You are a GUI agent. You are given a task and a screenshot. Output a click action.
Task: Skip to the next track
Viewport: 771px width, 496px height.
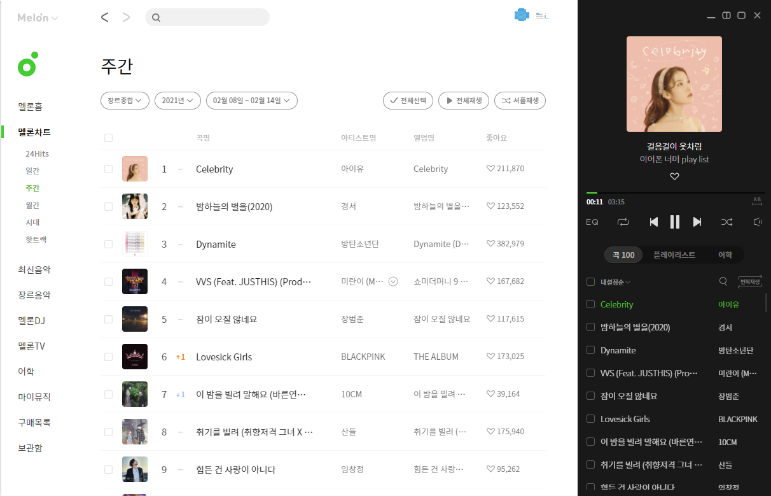point(697,222)
